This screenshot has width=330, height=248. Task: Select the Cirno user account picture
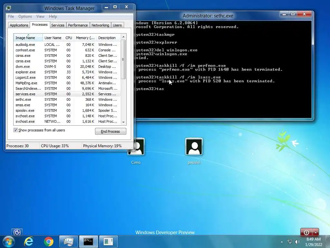(139, 147)
